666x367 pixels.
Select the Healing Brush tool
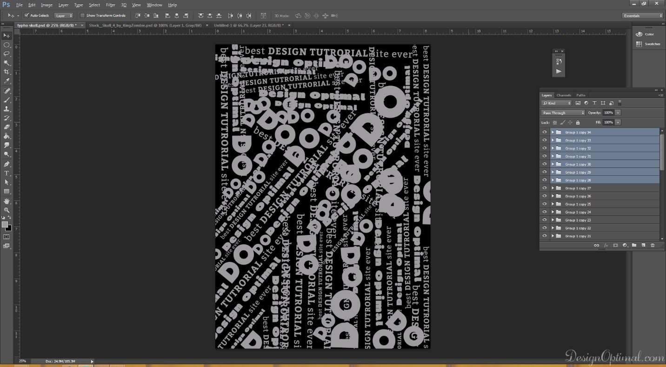point(7,91)
